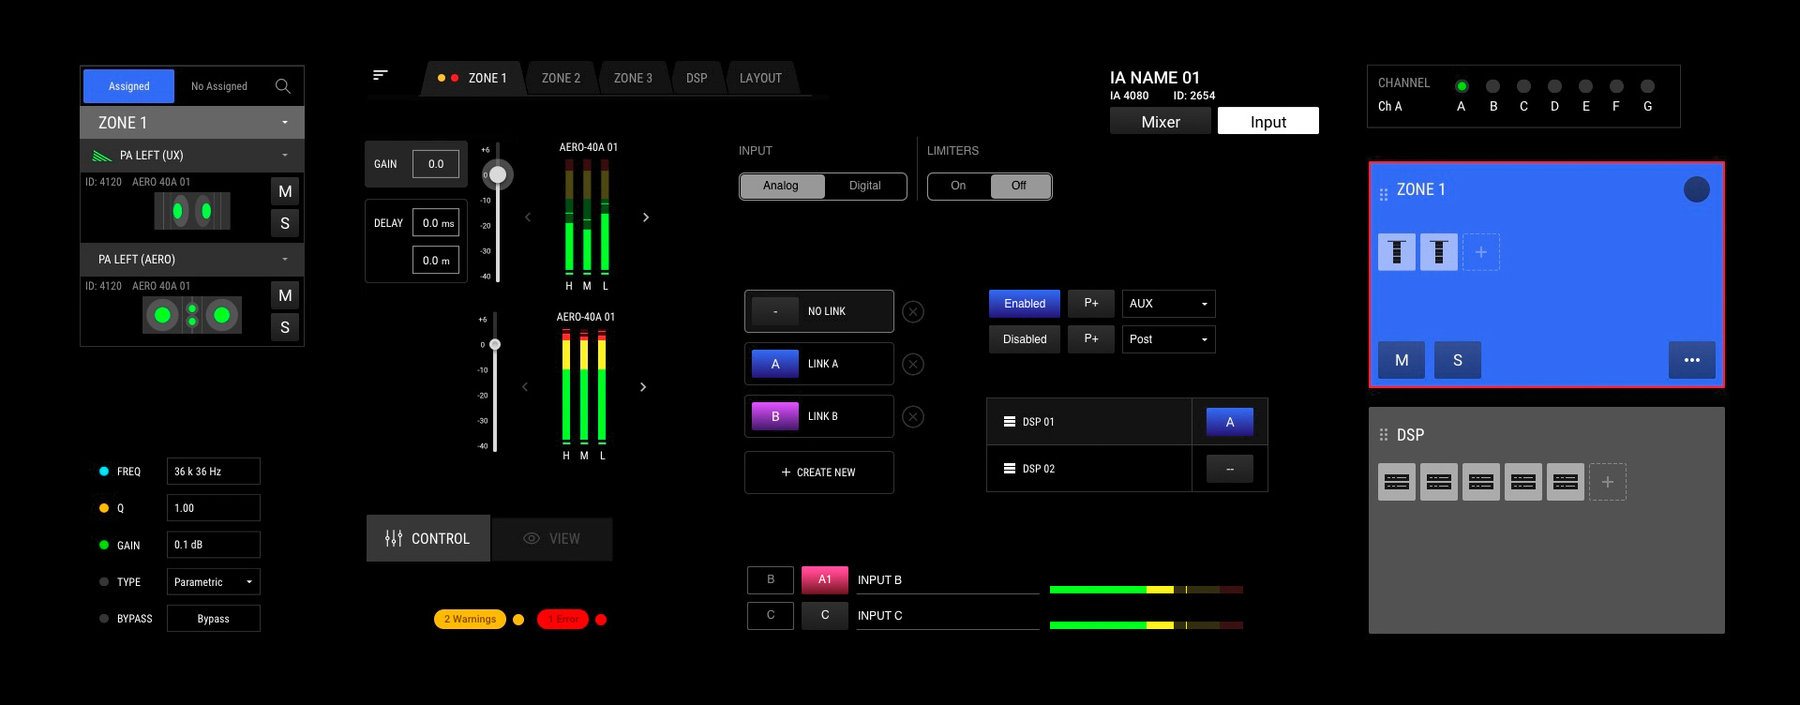Click the three-dots button in Zone 1 card
Image resolution: width=1800 pixels, height=705 pixels.
pyautogui.click(x=1691, y=360)
